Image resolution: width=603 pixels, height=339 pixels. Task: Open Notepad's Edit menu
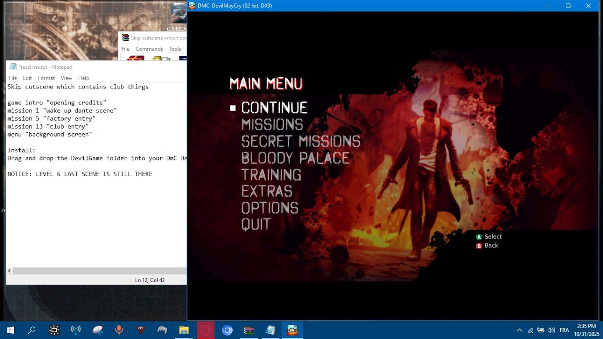27,78
